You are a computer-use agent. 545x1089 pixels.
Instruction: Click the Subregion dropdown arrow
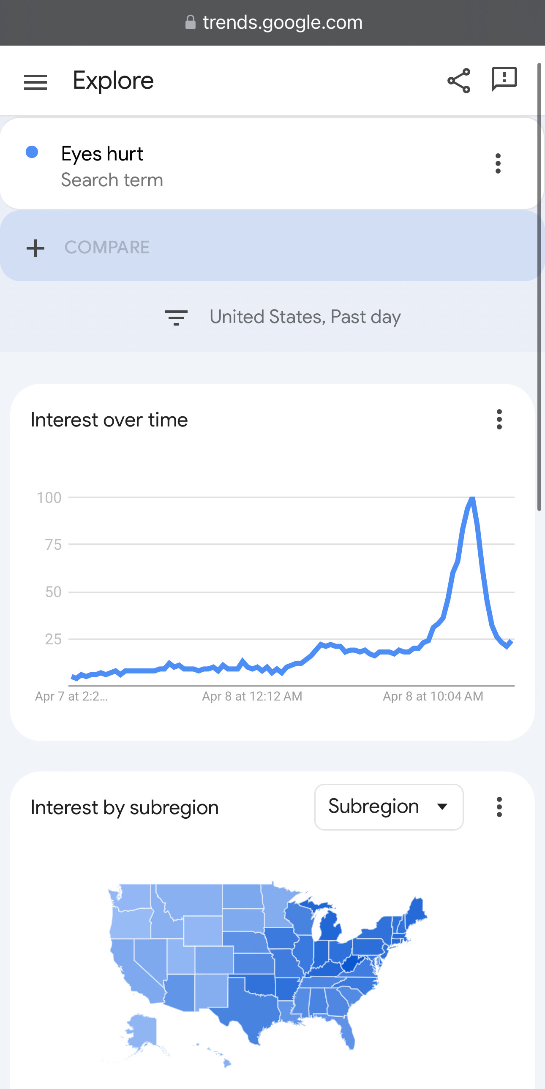click(442, 807)
